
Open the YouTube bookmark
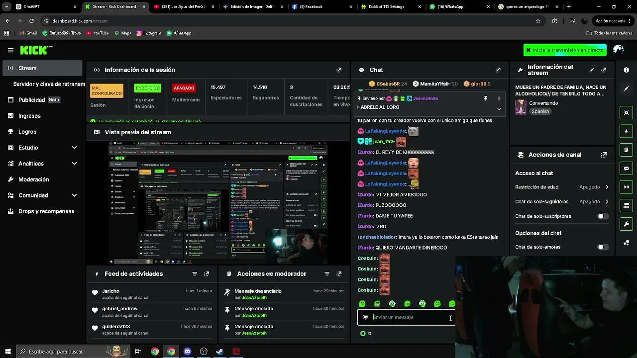tap(98, 33)
